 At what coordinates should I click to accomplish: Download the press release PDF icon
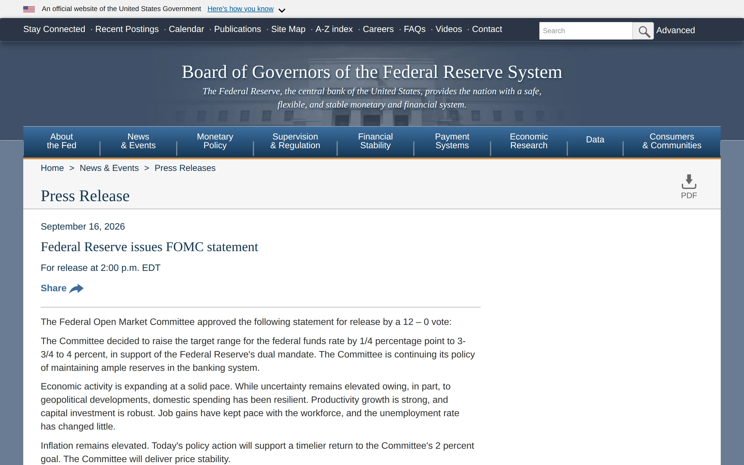[x=689, y=181]
